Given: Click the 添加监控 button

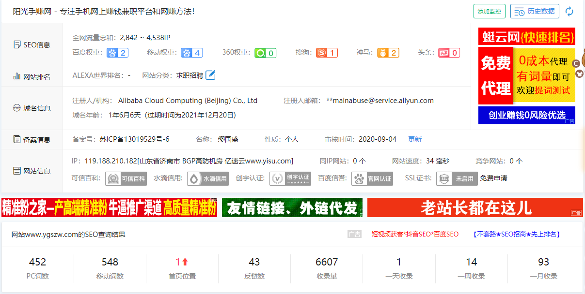Looking at the screenshot, I should pyautogui.click(x=490, y=11).
